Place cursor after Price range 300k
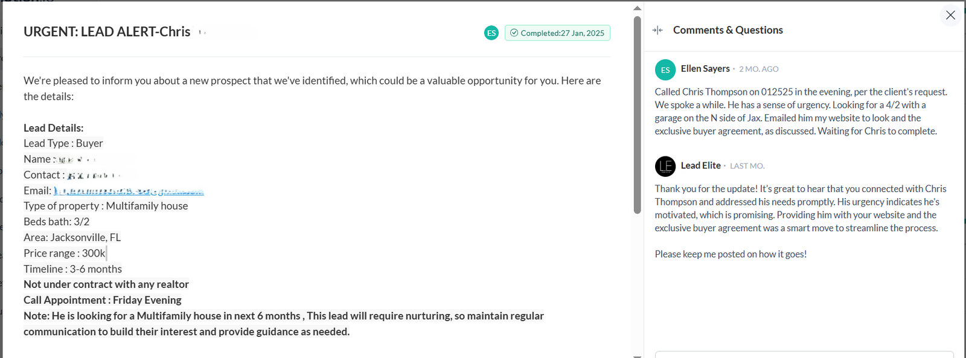Viewport: 966px width, 358px height. pos(106,254)
